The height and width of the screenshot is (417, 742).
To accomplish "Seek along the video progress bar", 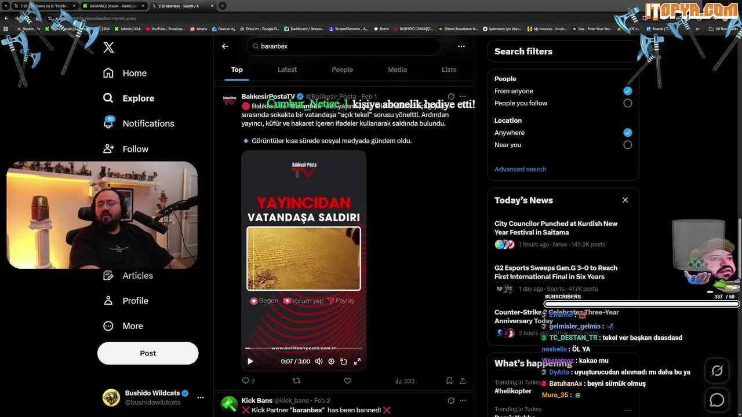I will 304,348.
